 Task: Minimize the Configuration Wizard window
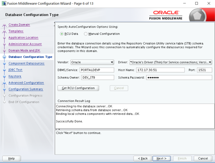click(x=184, y=3)
